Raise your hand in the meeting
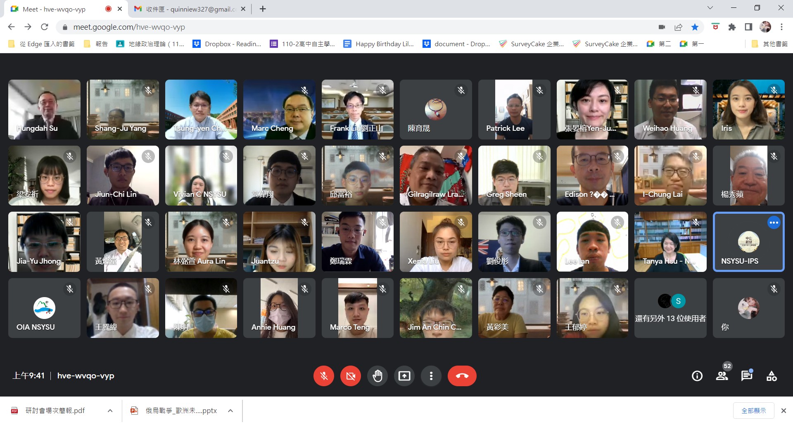The image size is (793, 425). 377,376
